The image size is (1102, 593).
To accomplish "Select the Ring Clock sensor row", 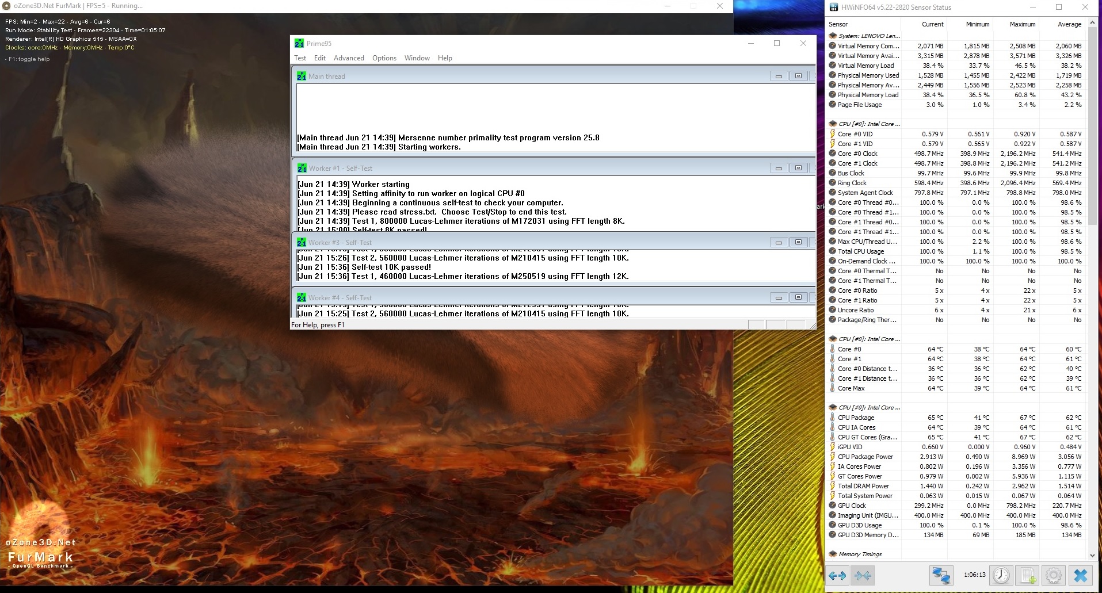I will click(x=955, y=183).
